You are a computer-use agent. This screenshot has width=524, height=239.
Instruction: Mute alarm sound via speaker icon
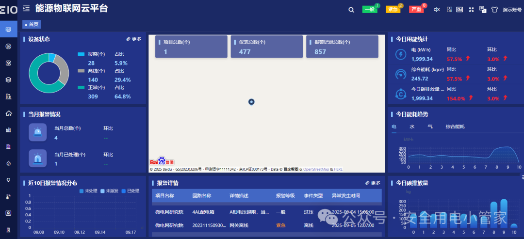437,10
